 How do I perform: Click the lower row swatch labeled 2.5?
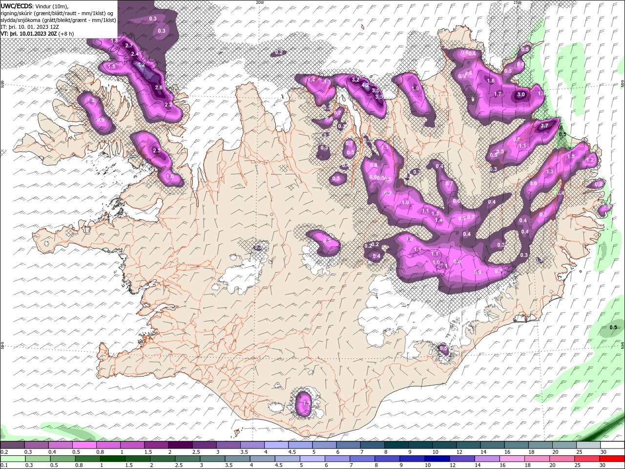tap(187, 459)
